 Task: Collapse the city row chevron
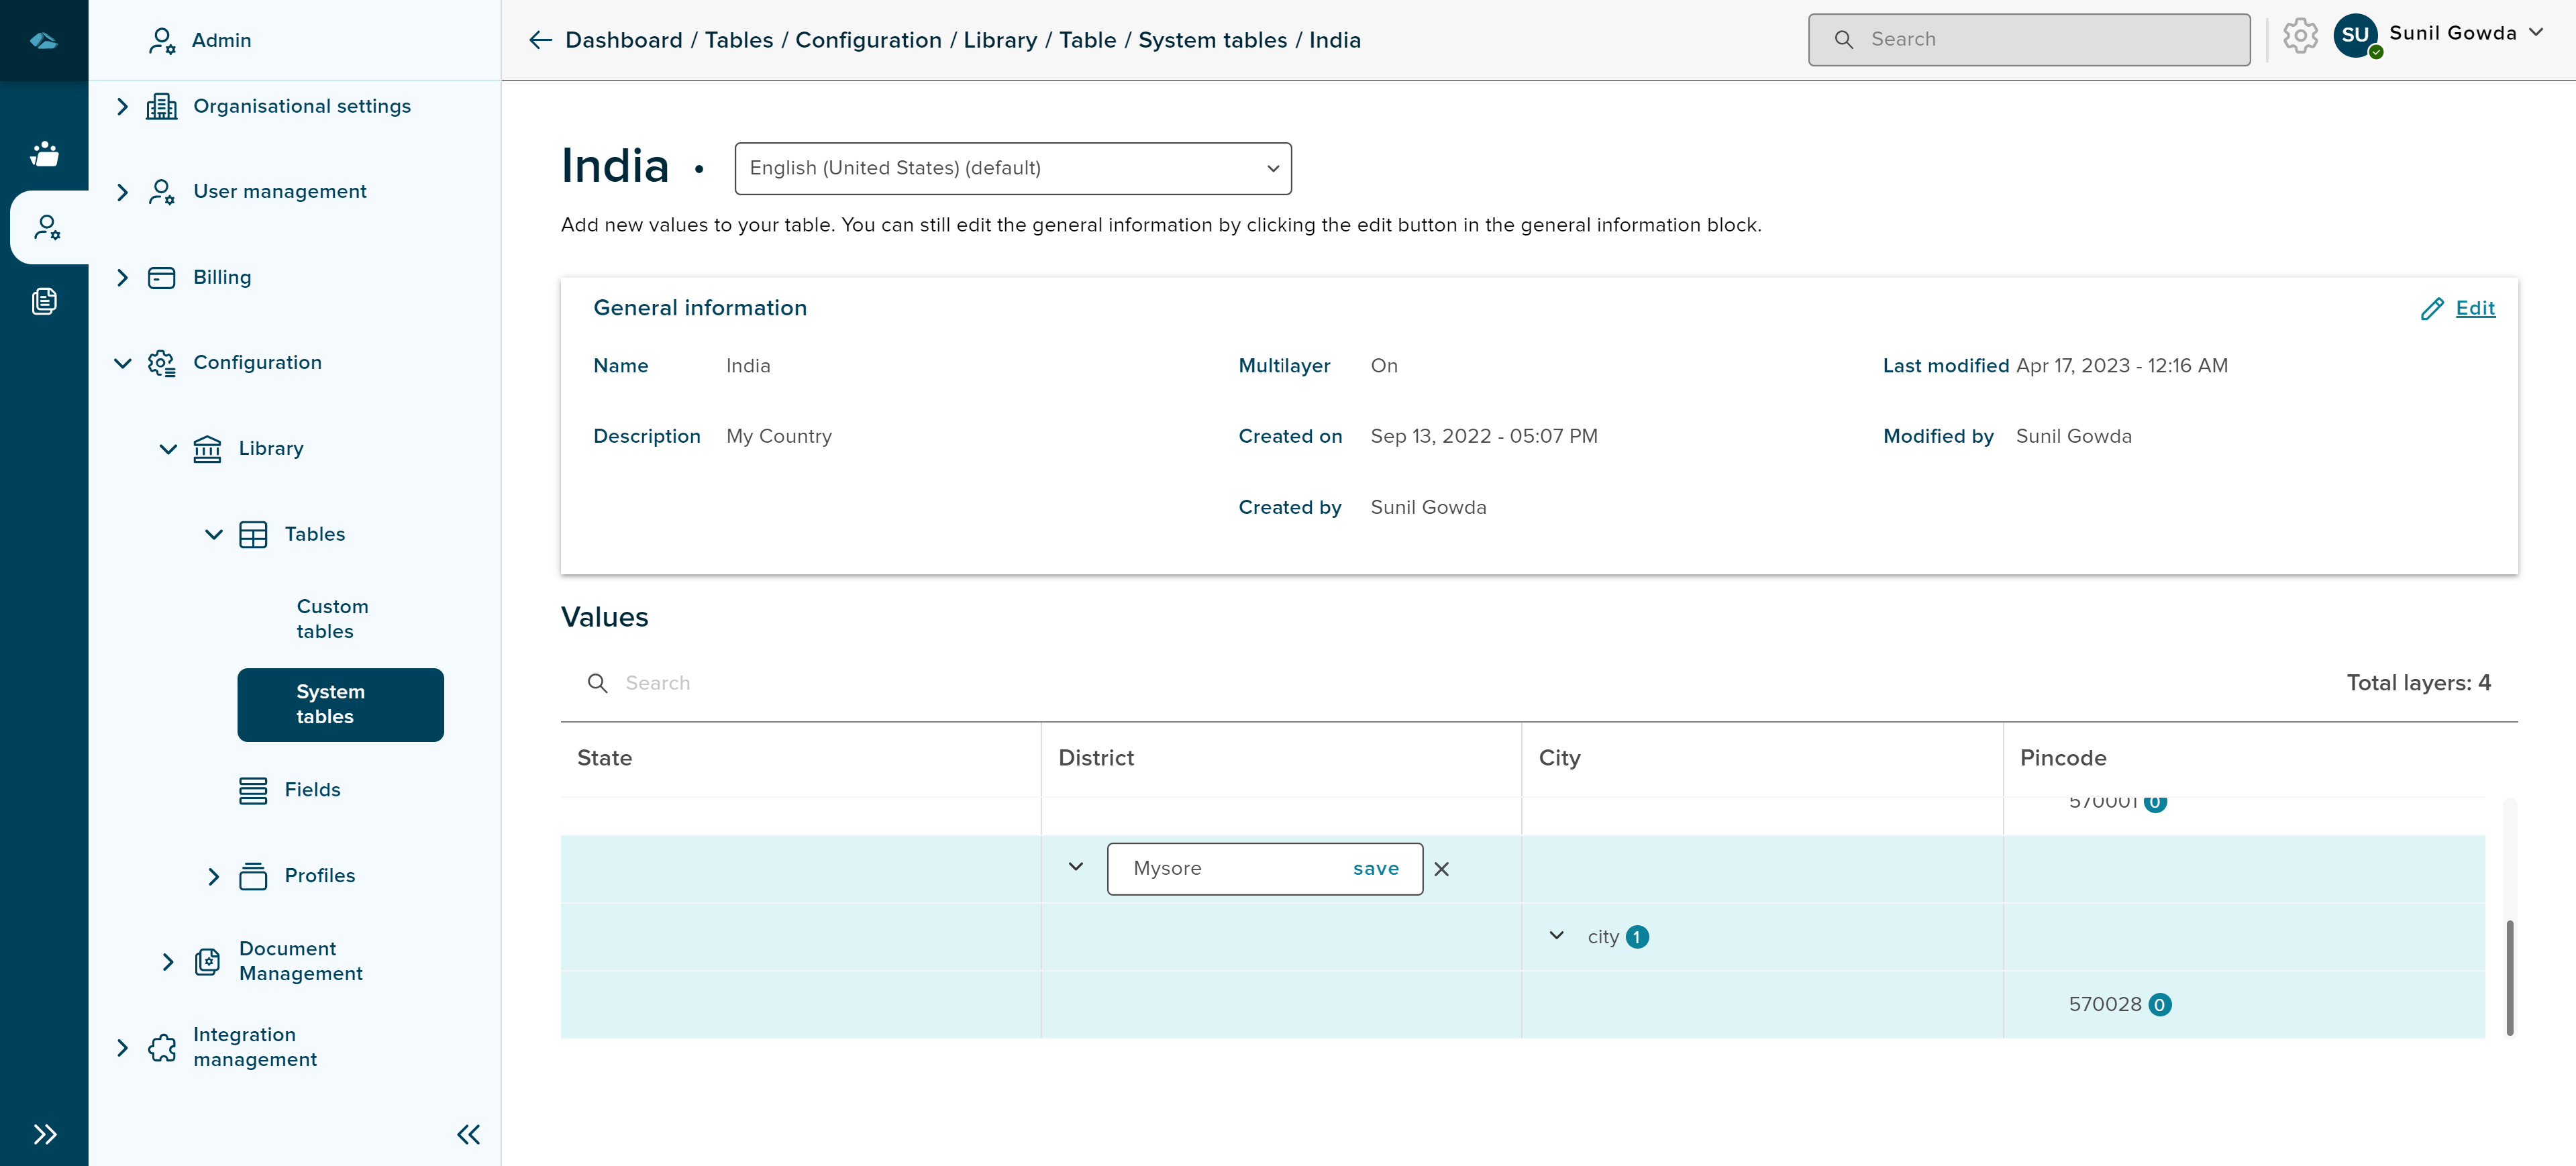pos(1556,936)
